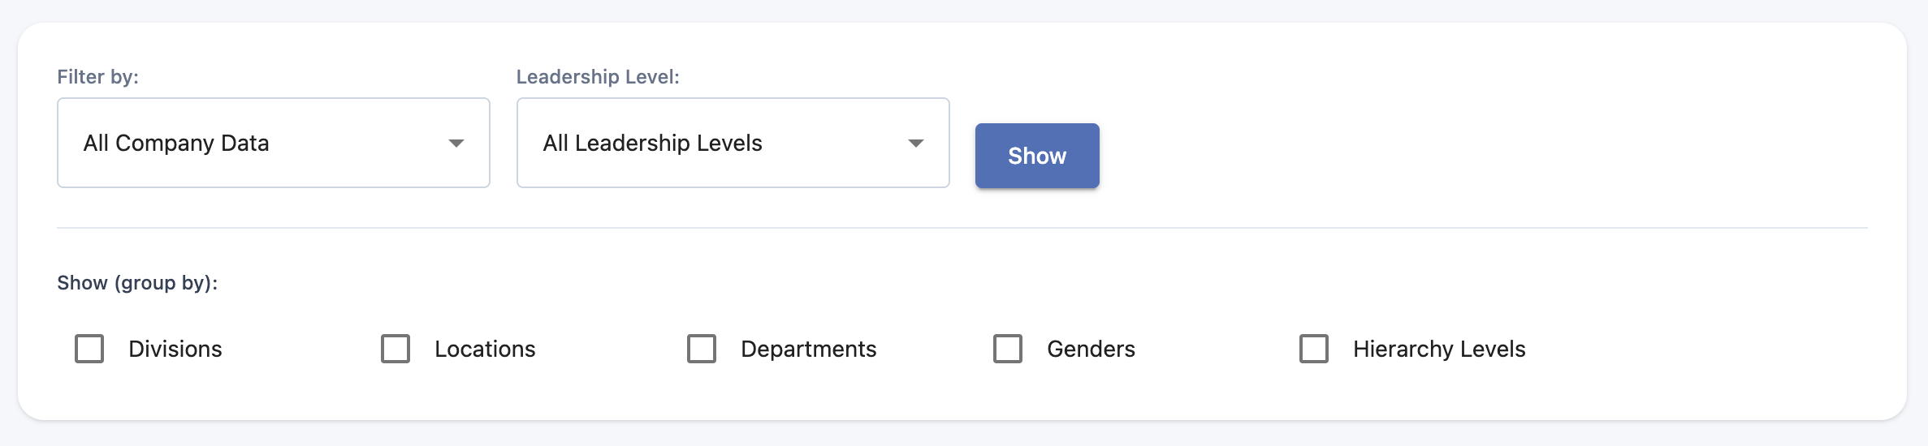Click the Genders label text

[1091, 349]
